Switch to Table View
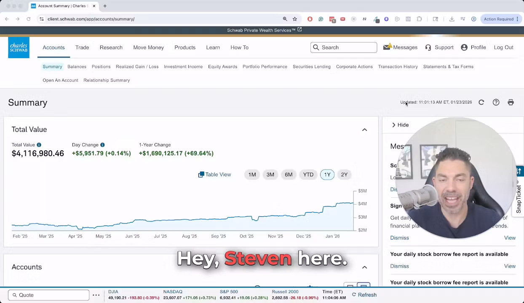The width and height of the screenshot is (524, 303). point(214,175)
